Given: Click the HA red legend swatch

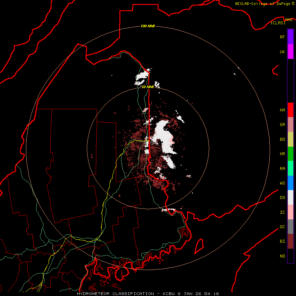Looking at the screenshot, I should coord(290,110).
